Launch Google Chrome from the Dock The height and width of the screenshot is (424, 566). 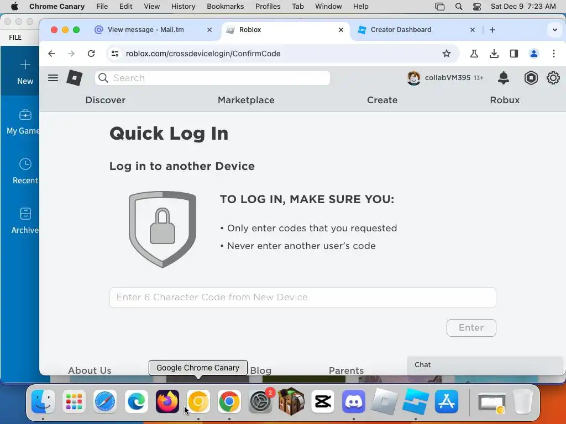tap(229, 401)
